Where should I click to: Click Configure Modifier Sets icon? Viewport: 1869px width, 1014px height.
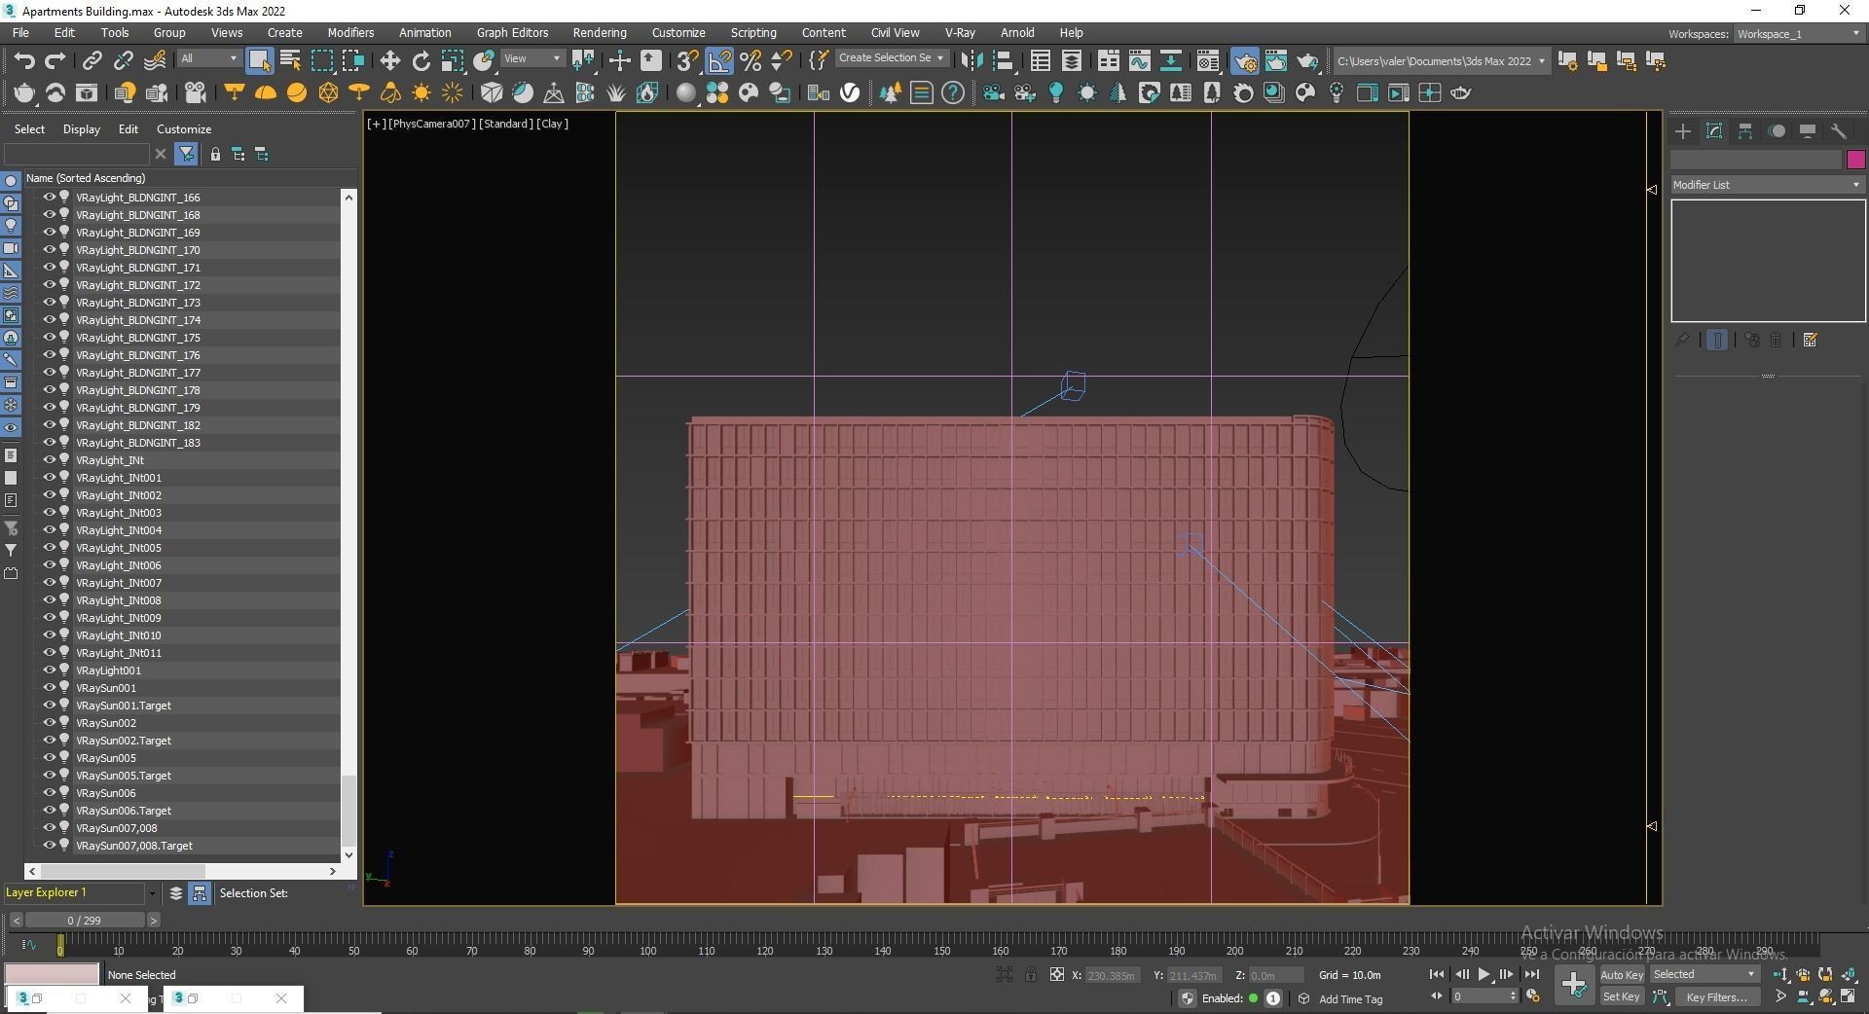pyautogui.click(x=1811, y=340)
